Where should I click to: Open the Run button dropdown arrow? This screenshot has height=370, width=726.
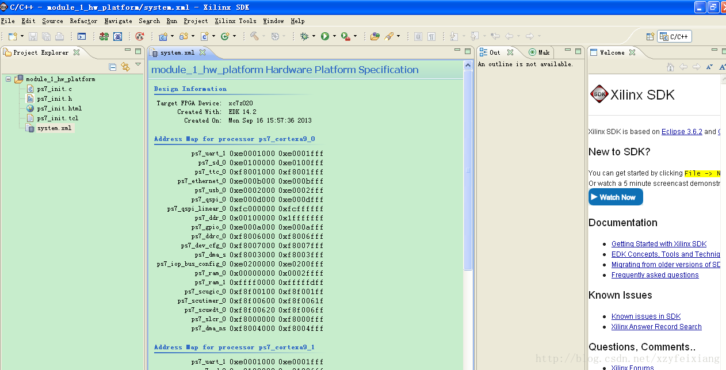(x=334, y=36)
